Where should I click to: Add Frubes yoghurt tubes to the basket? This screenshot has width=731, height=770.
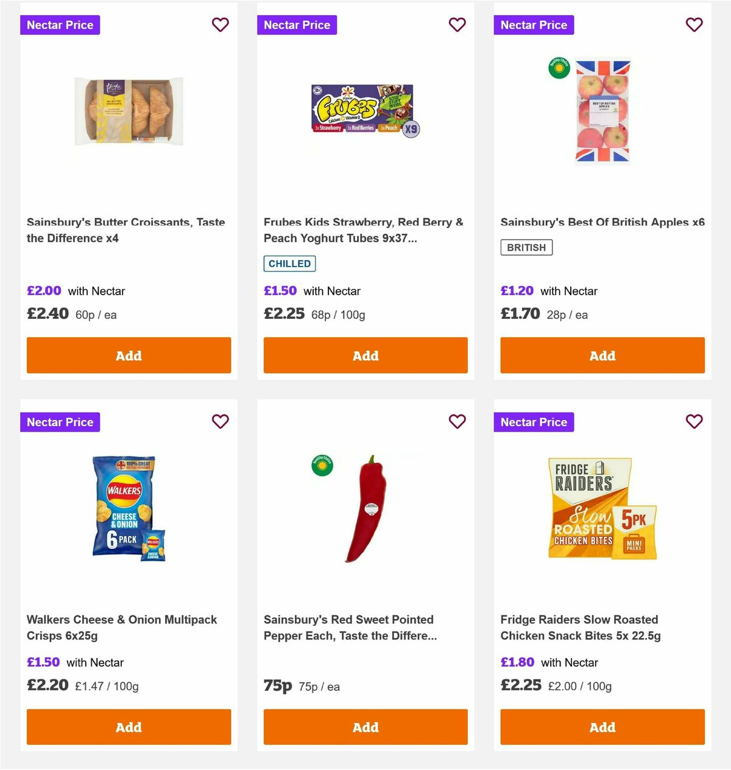click(x=365, y=355)
